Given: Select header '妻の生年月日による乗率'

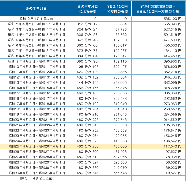Looking at the screenshot, I should 88,9.
